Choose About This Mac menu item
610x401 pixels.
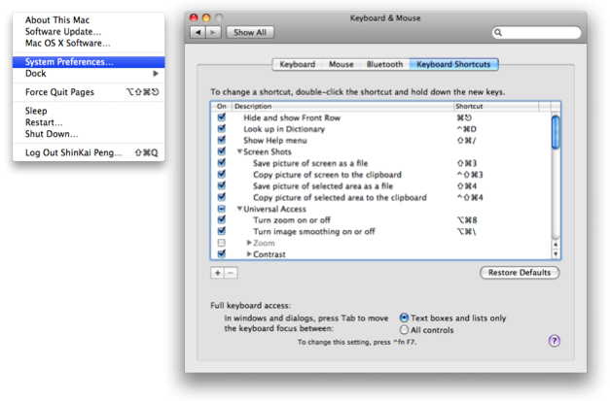coord(89,20)
